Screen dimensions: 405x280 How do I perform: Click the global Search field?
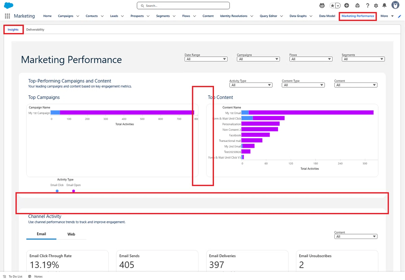point(183,6)
